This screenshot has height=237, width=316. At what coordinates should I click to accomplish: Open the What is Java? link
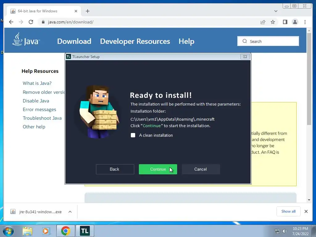pos(37,83)
